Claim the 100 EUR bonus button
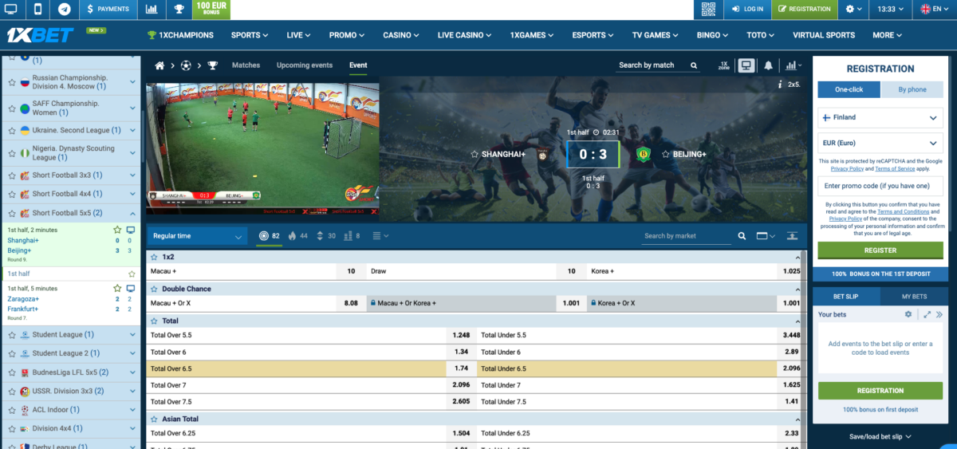 pyautogui.click(x=211, y=10)
